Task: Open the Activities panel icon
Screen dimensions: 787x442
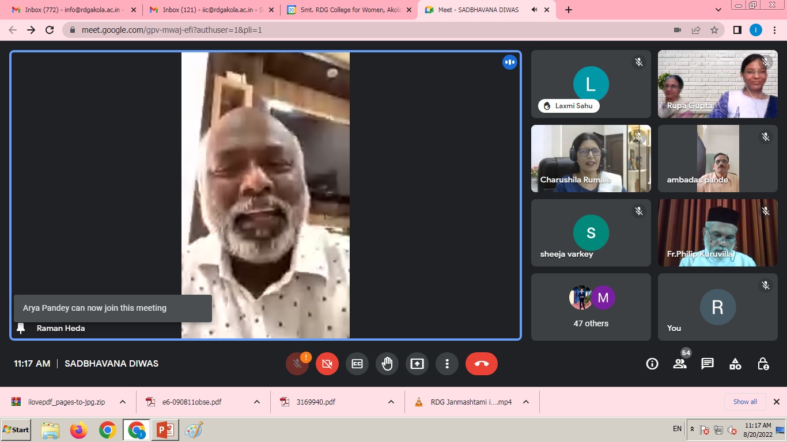Action: (x=735, y=364)
